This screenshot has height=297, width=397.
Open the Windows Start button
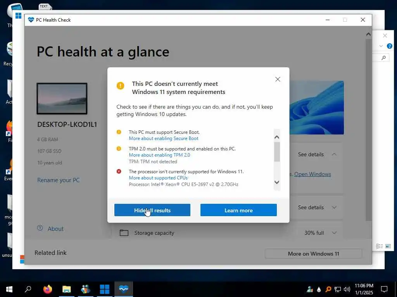(9, 289)
